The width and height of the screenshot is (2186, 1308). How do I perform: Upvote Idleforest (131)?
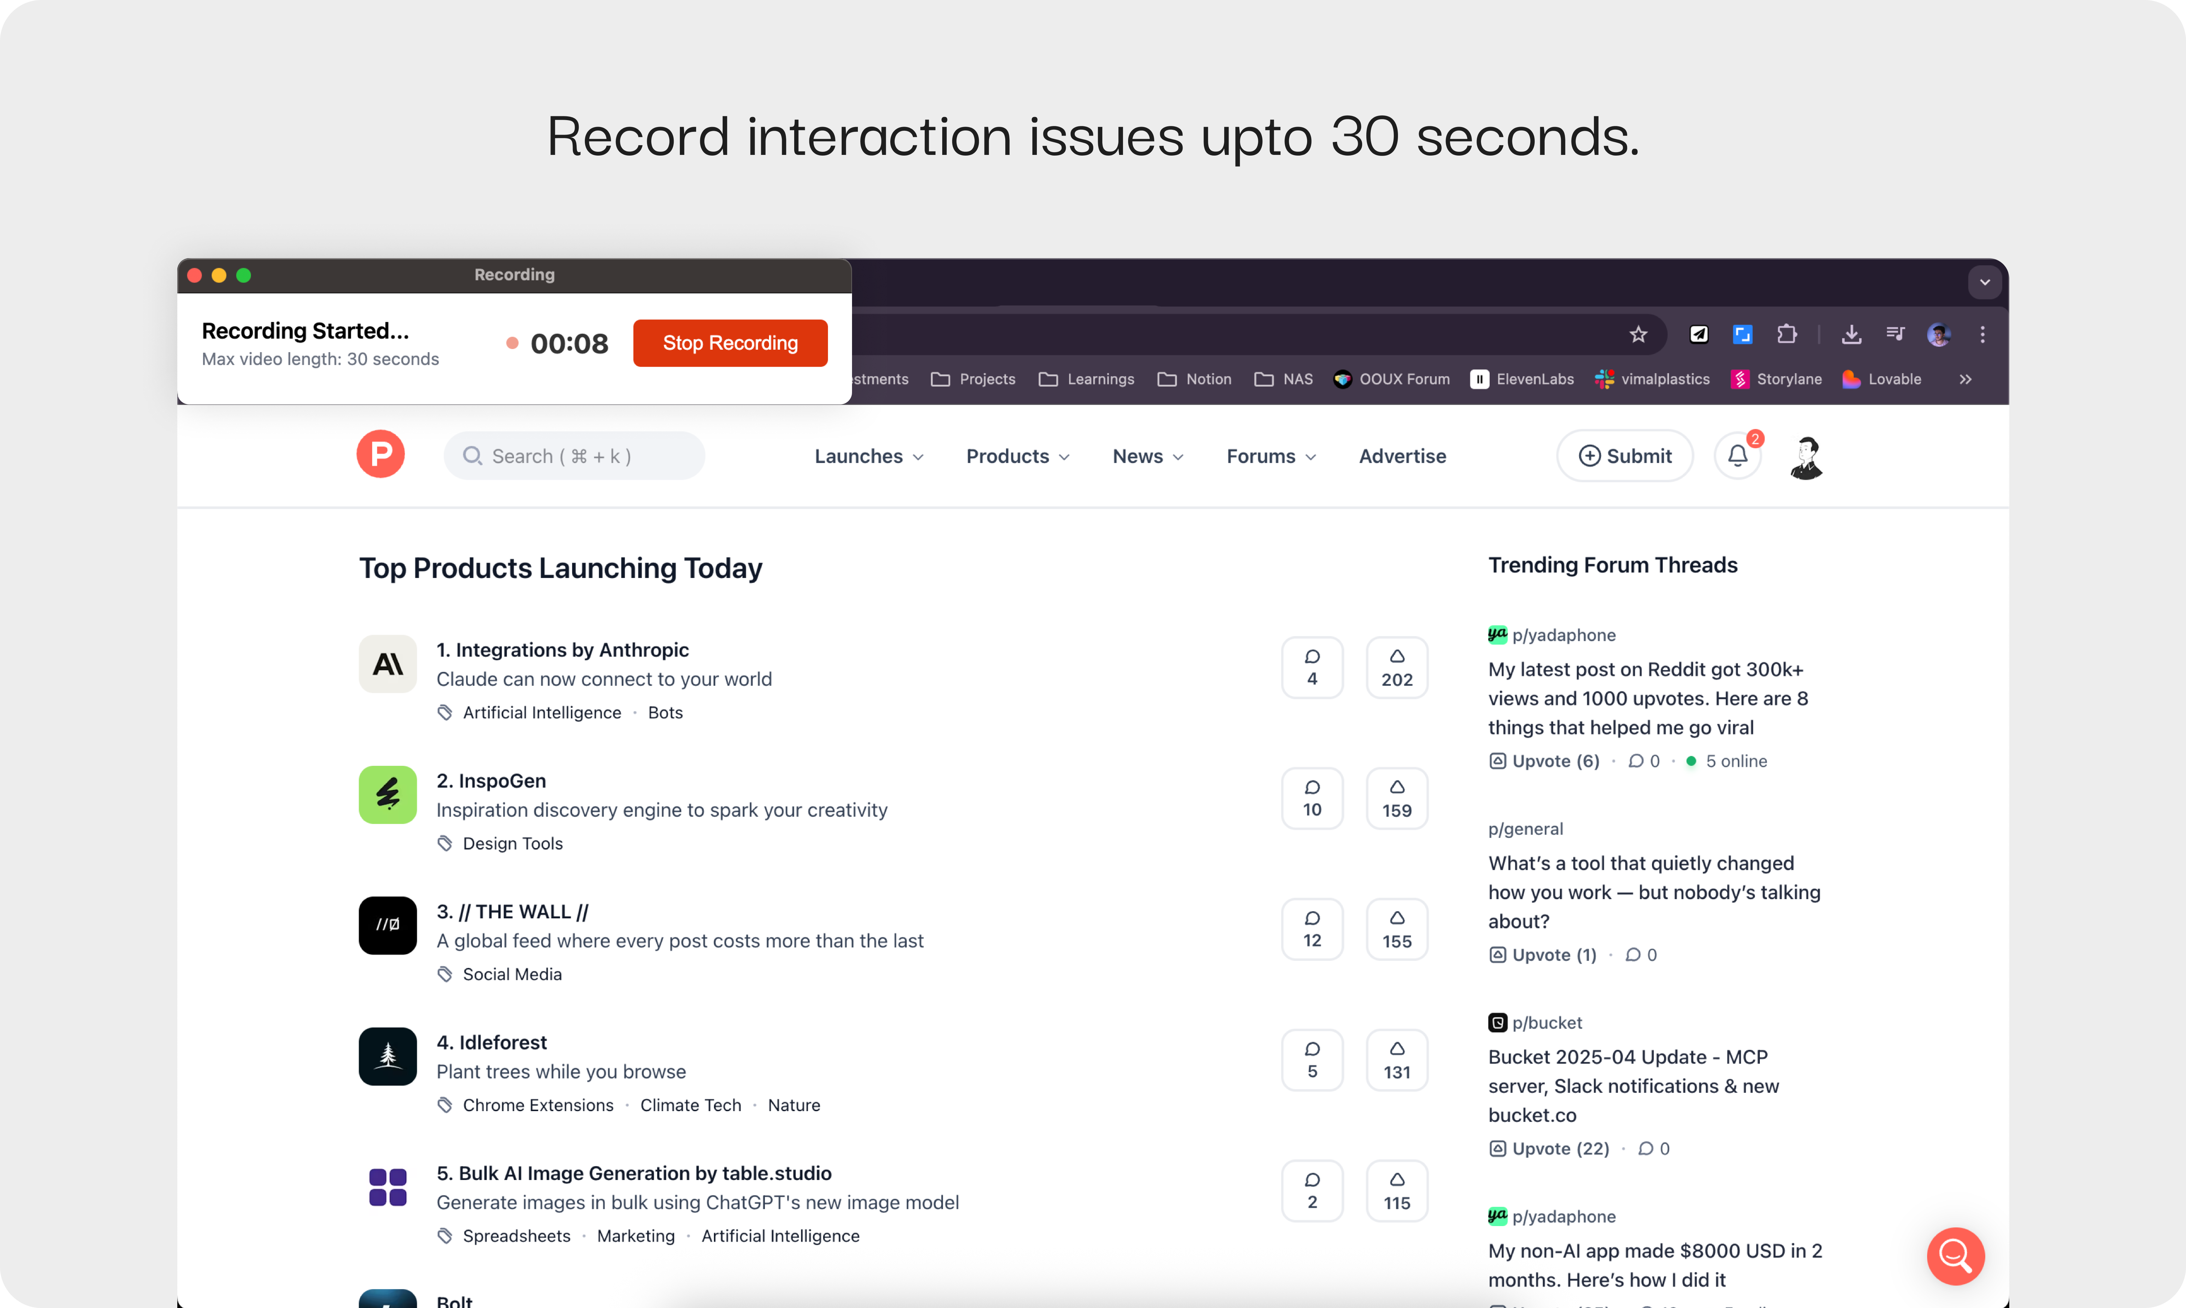[1396, 1059]
